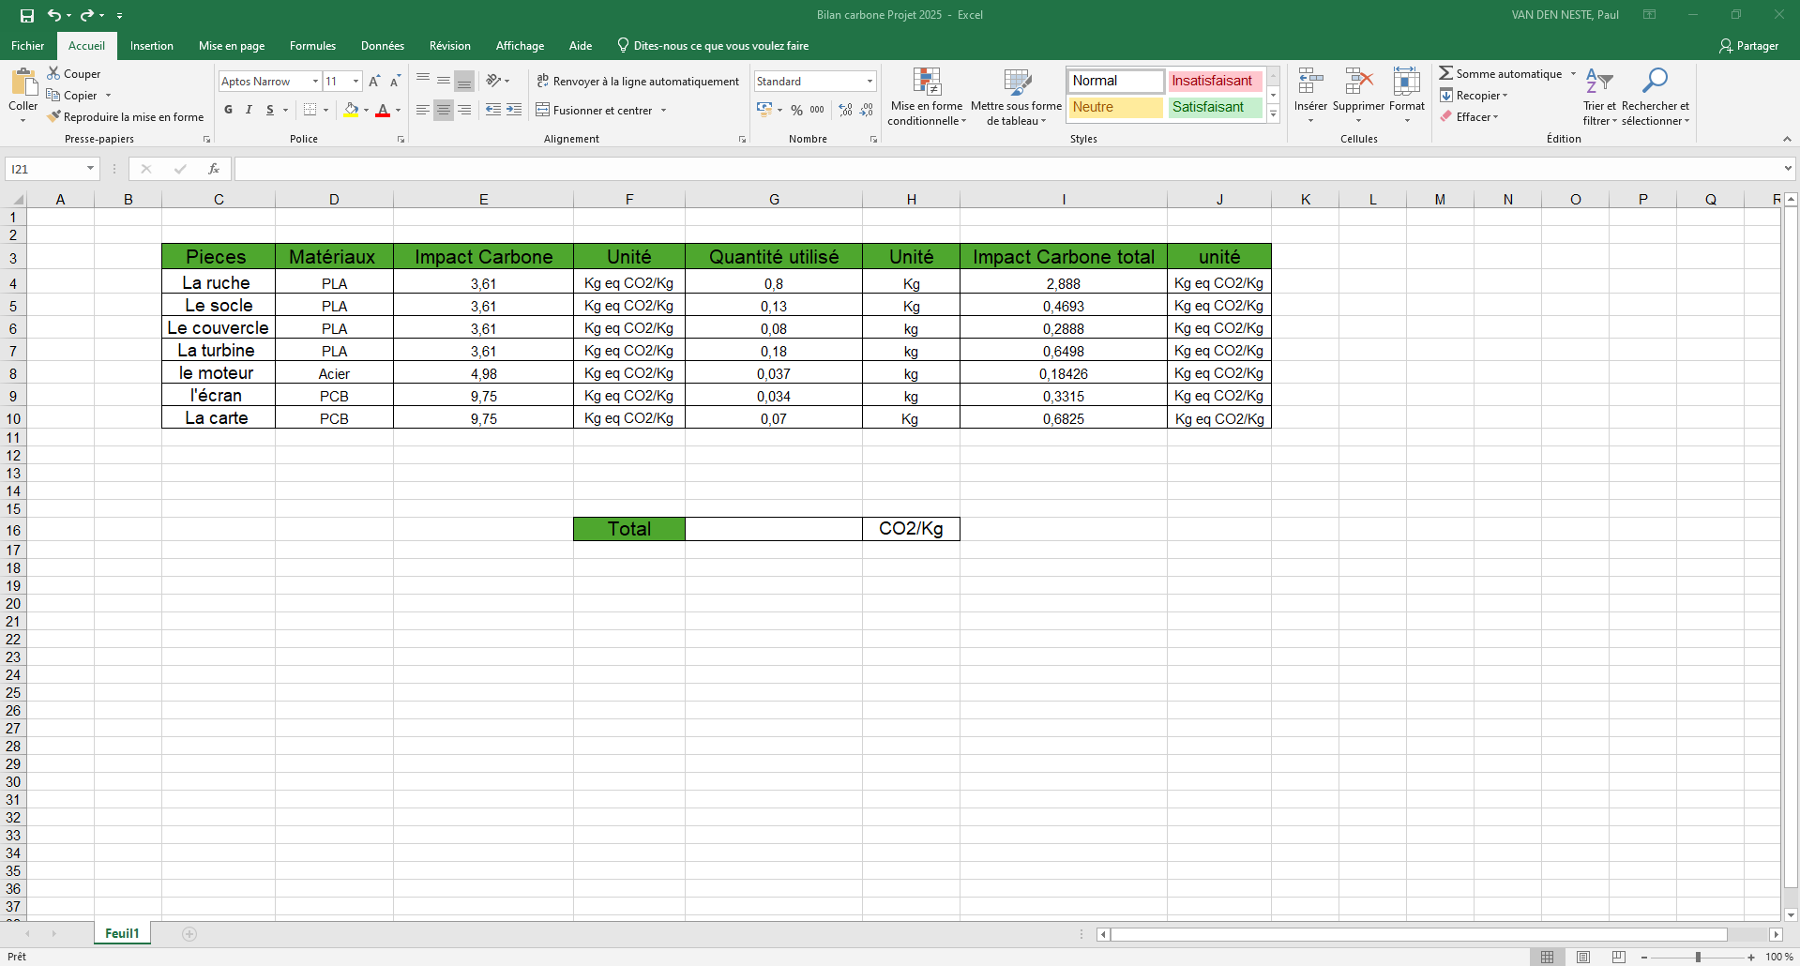The image size is (1800, 966).
Task: Open Conditional Formatting (Mise en forme conditionnelle)
Action: [926, 97]
